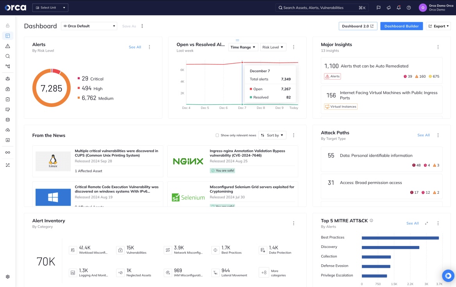The height and width of the screenshot is (287, 456).
Task: Click the 41.4K Workload Misconfi... category
Action: click(x=89, y=250)
